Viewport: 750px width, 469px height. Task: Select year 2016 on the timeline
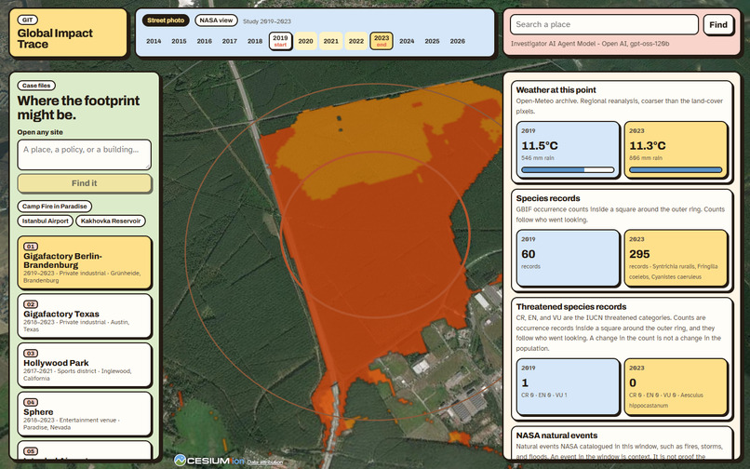pos(204,41)
